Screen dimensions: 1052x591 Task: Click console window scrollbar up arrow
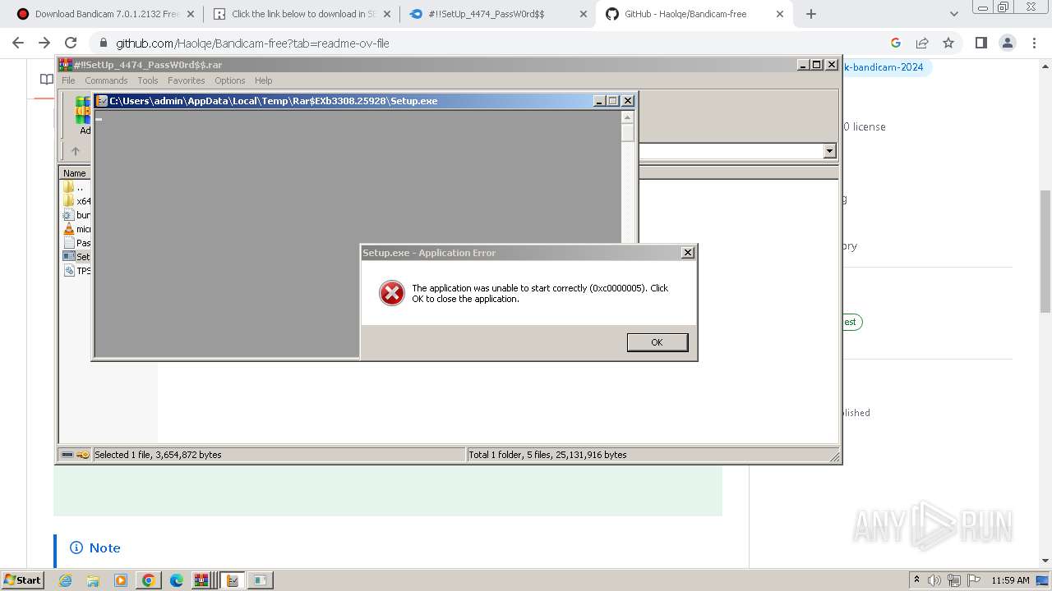click(628, 117)
